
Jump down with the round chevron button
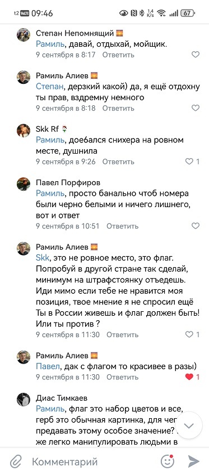coord(188,425)
